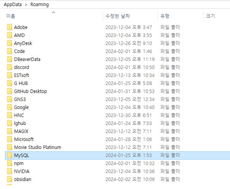Click the ESTsoft folder icon
Image resolution: width=230 pixels, height=189 pixels.
point(10,75)
